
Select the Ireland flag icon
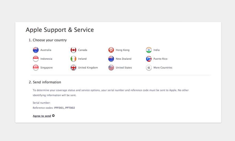pyautogui.click(x=73, y=59)
